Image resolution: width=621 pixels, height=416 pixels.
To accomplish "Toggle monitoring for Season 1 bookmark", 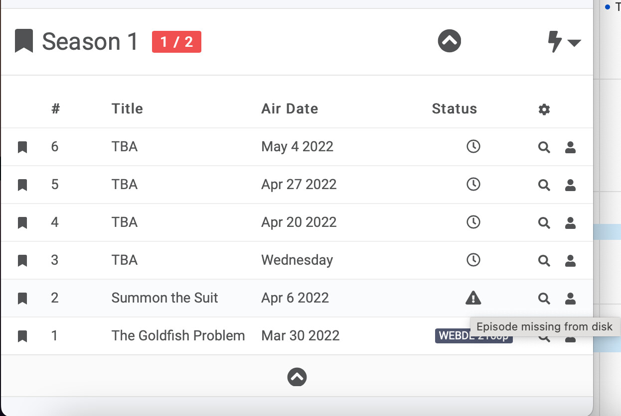I will point(24,41).
